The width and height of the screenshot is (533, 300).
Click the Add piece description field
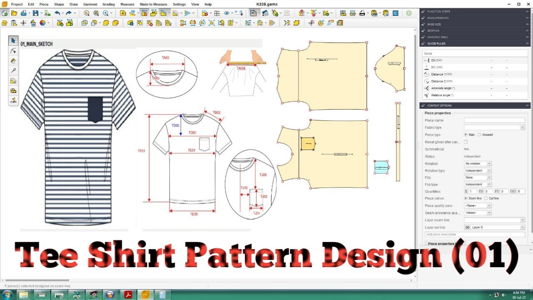475,235
